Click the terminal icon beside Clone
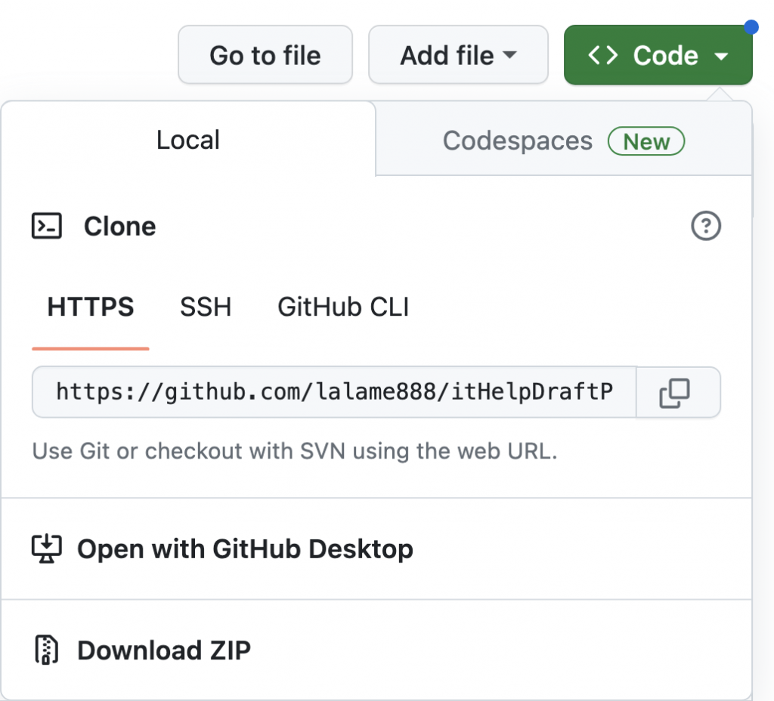The width and height of the screenshot is (774, 701). [47, 226]
